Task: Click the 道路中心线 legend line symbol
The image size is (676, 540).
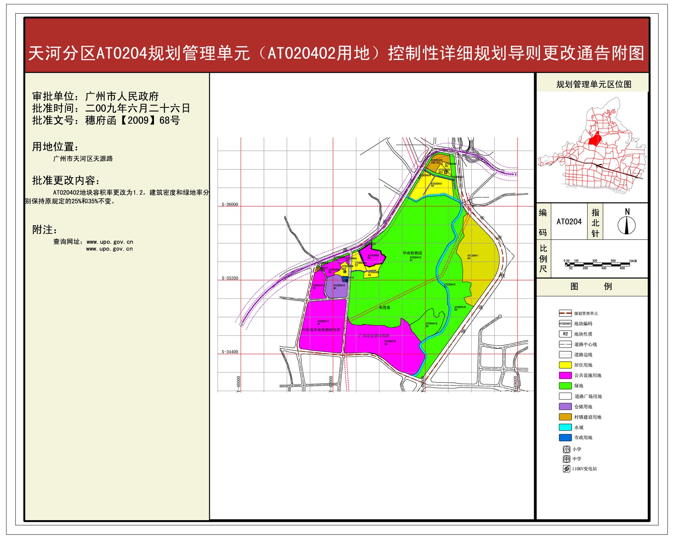Action: [565, 344]
